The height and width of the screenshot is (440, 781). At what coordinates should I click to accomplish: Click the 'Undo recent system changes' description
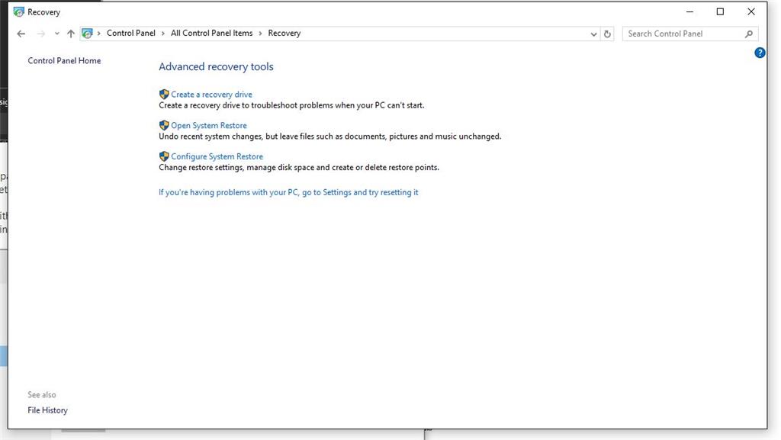point(330,136)
